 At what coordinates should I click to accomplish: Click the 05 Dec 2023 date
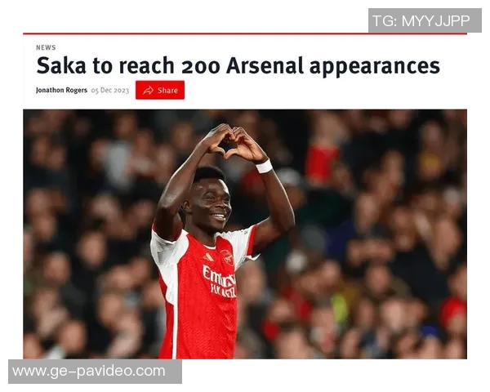coord(110,91)
